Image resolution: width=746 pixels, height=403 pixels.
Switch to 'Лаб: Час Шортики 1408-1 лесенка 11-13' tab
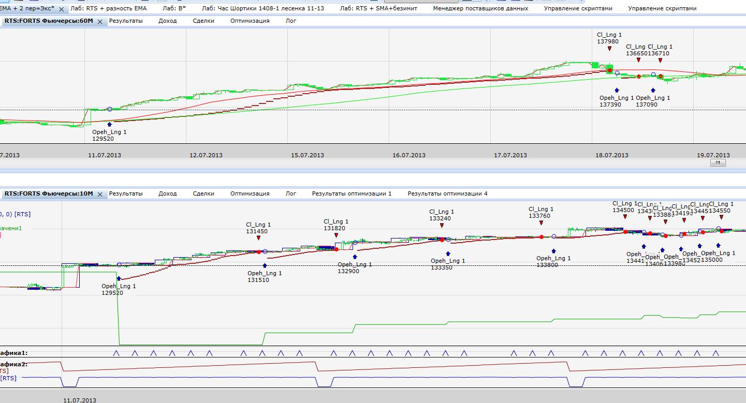(263, 9)
